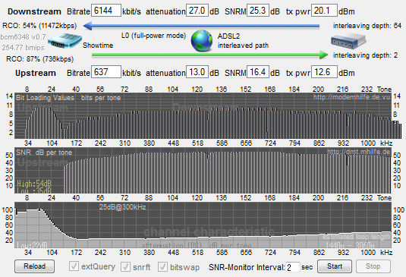
Task: Click the globe internet icon
Action: coord(202,41)
